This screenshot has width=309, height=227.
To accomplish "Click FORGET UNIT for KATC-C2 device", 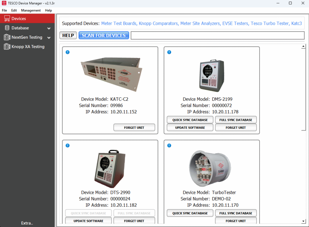I will (x=134, y=128).
